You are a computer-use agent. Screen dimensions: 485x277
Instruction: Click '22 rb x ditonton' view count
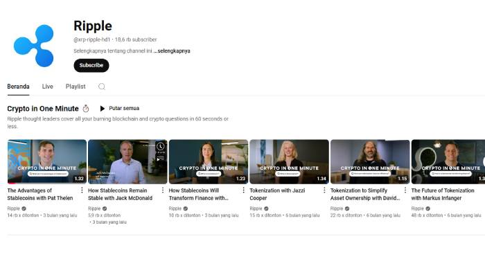click(346, 215)
